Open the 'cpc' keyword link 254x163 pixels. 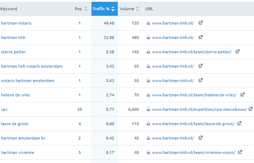pos(4,109)
